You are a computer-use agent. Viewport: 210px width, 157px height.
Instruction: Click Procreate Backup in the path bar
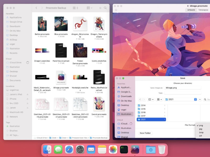99,137
